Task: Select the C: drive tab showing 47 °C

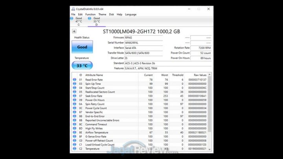Action: [79, 21]
